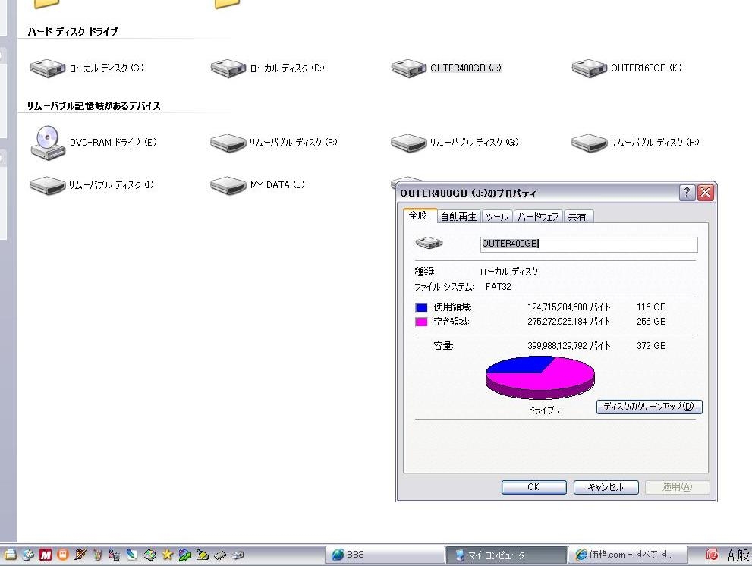The width and height of the screenshot is (752, 566).
Task: Click the blue used space color swatch
Action: pyautogui.click(x=421, y=307)
